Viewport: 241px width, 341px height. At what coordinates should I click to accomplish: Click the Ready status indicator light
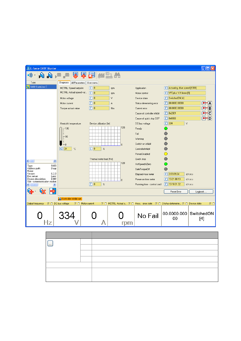pos(166,129)
